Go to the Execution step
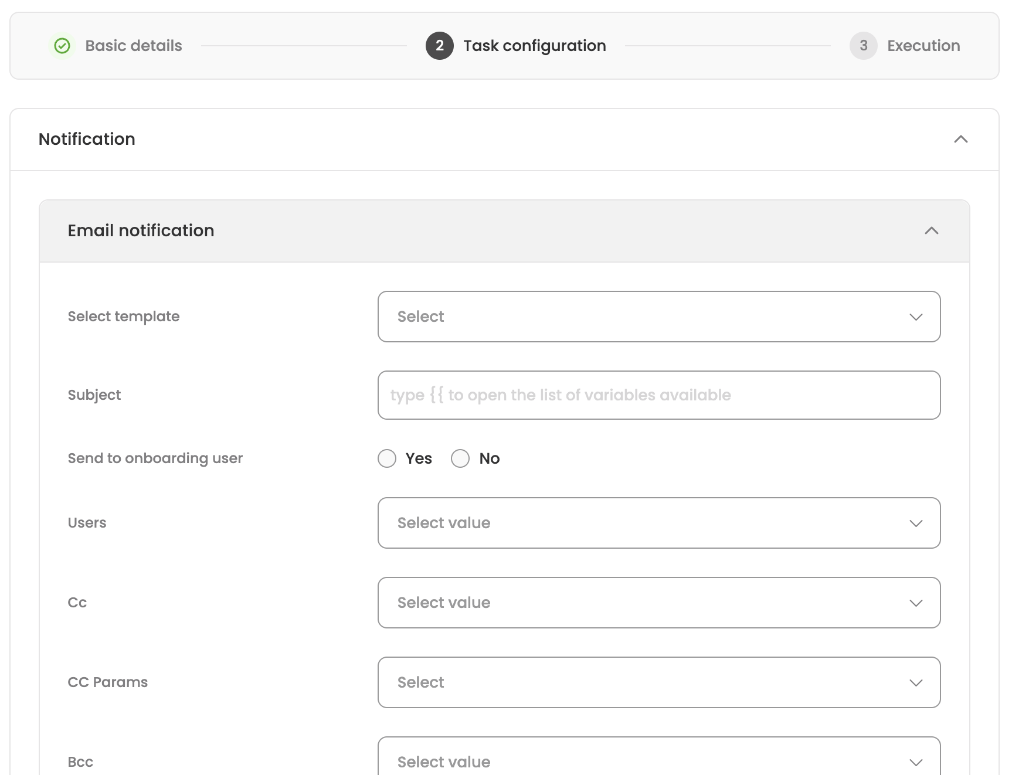1012x775 pixels. click(923, 46)
